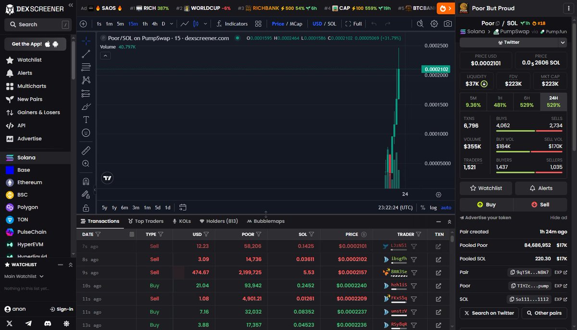Select the ruler measure tool
Image resolution: width=577 pixels, height=330 pixels.
point(86,151)
